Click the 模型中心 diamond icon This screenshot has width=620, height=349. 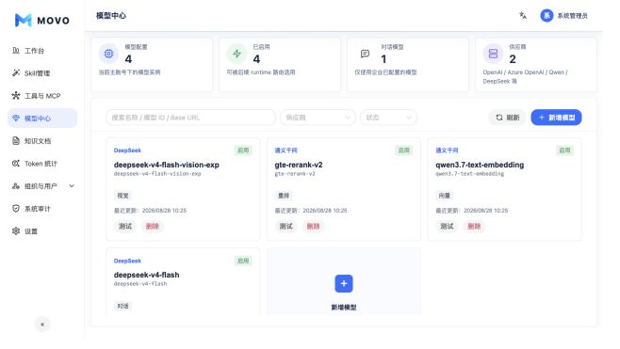tap(16, 118)
